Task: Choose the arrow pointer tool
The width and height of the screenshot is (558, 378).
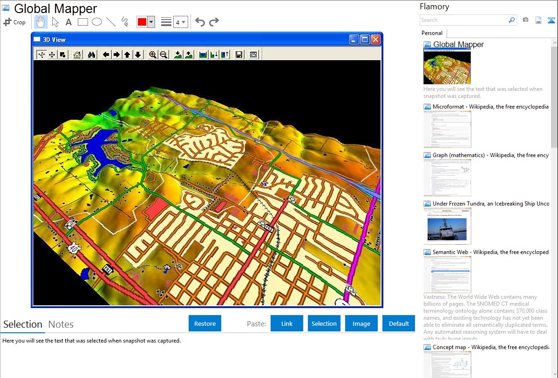Action: (x=55, y=22)
